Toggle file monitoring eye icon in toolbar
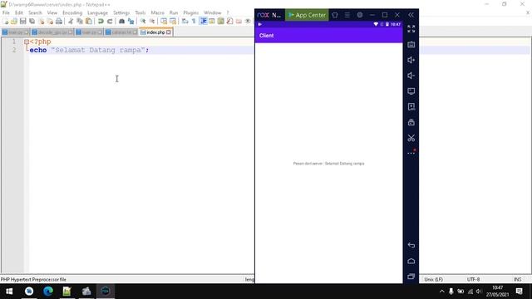 click(x=248, y=22)
